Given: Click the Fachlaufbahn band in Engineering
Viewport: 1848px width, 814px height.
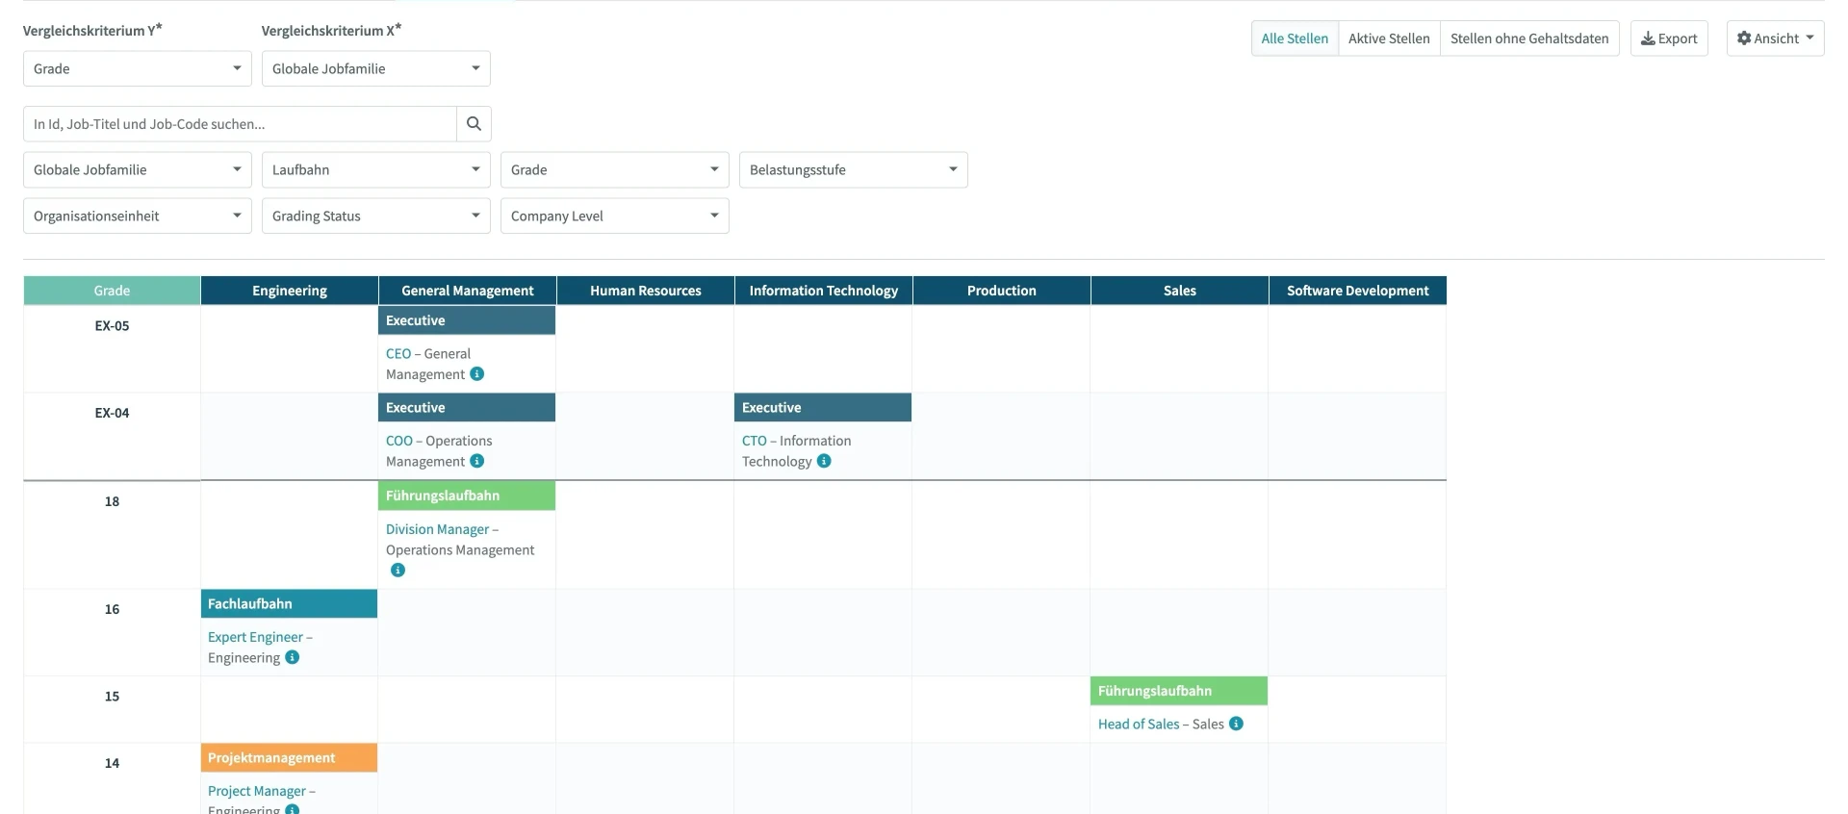Looking at the screenshot, I should tap(289, 603).
